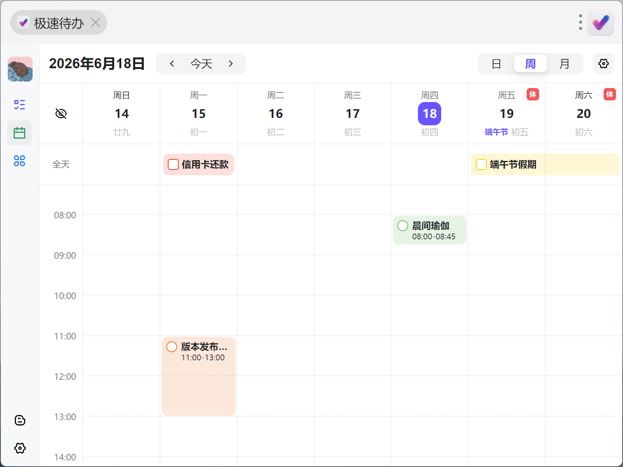This screenshot has height=467, width=623.
Task: Select the calendar view sidebar icon
Action: (19, 133)
